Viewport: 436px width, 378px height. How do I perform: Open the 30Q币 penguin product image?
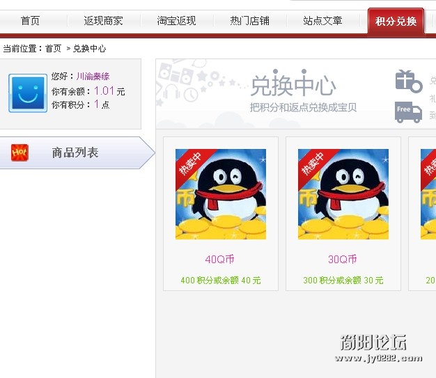click(343, 194)
